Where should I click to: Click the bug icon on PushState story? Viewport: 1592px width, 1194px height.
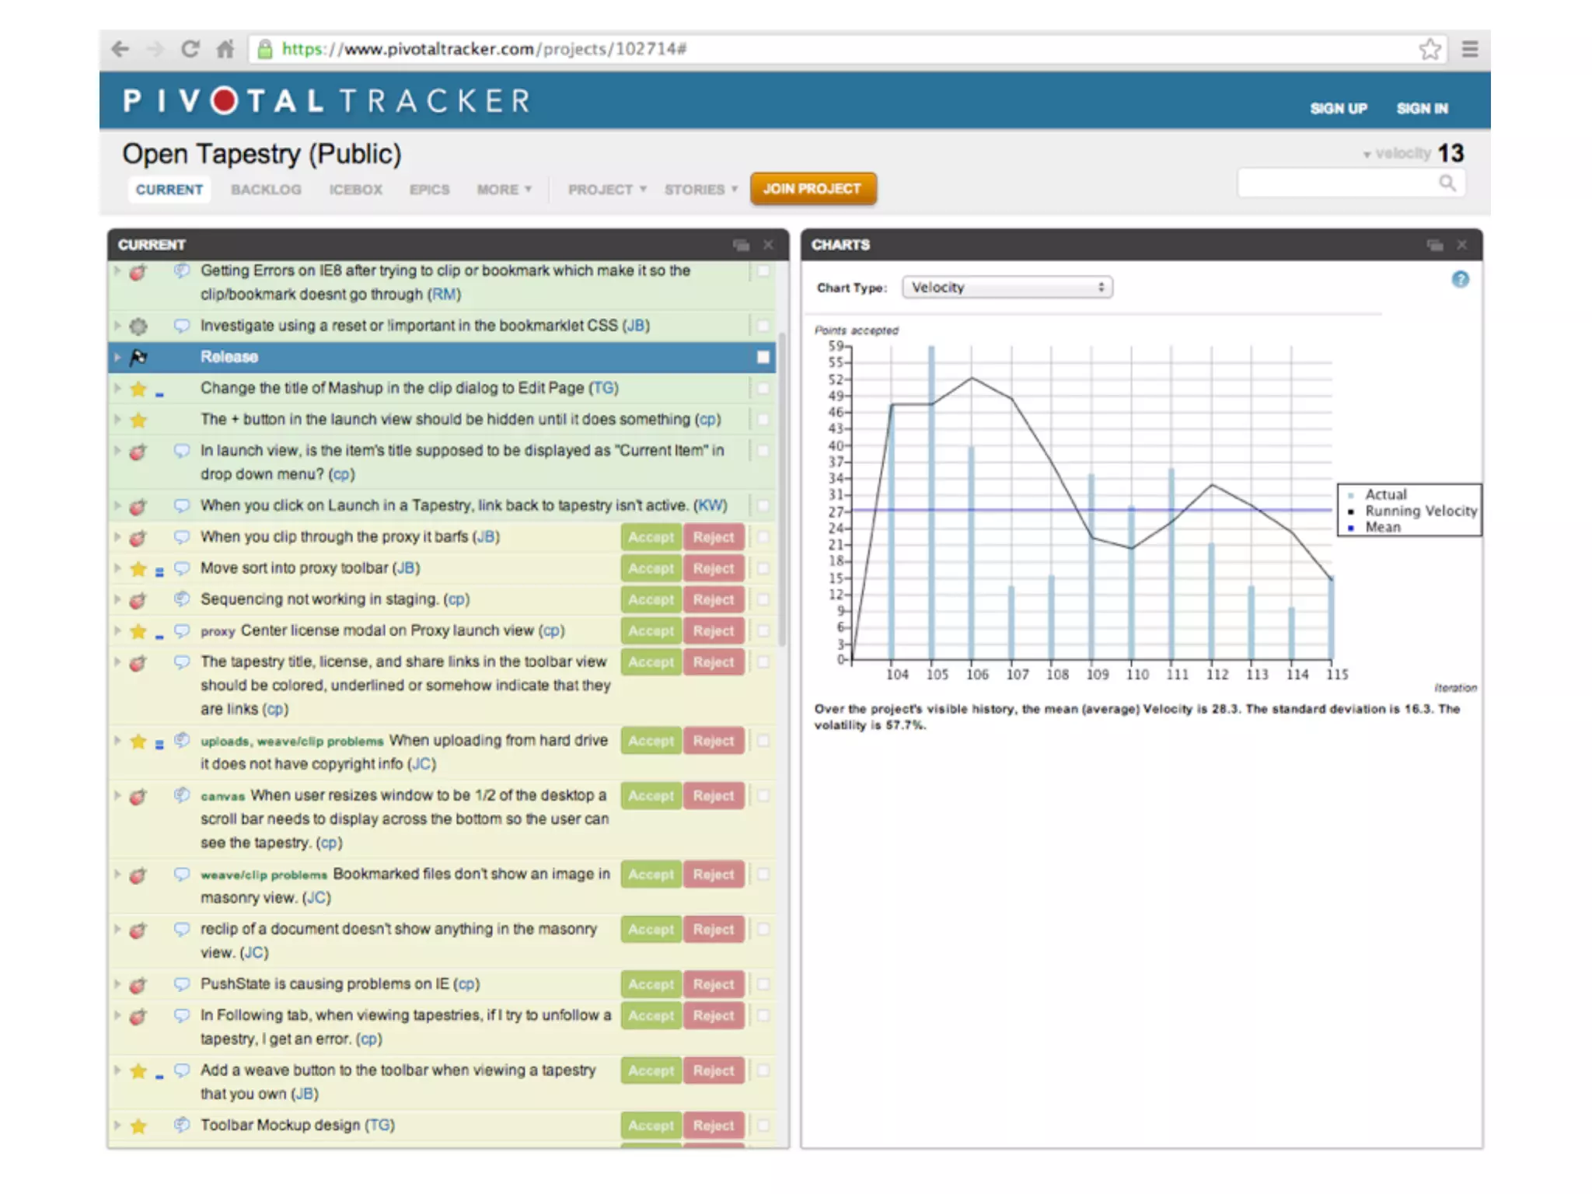[138, 985]
